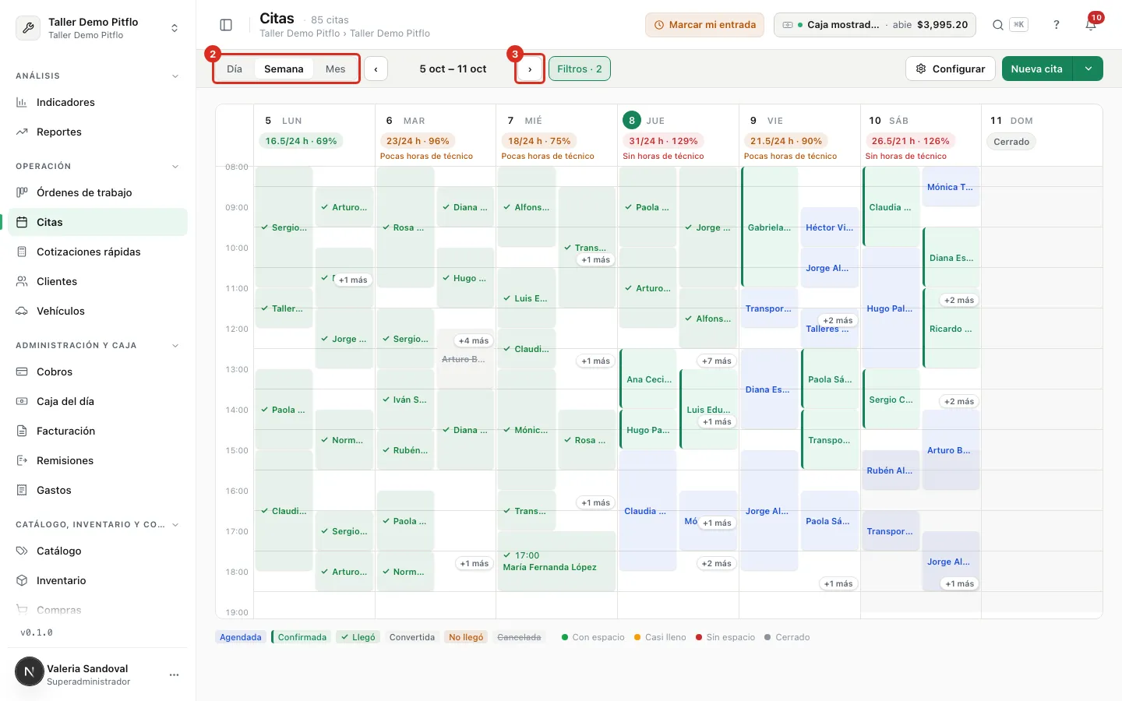Open the Configurar button

[x=951, y=69]
